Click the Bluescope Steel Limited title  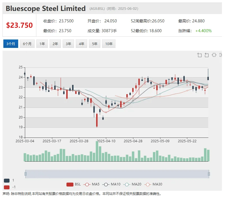(x=46, y=8)
